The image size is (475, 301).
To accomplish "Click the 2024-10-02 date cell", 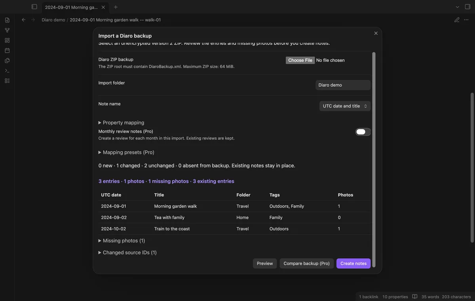I will click(x=114, y=229).
